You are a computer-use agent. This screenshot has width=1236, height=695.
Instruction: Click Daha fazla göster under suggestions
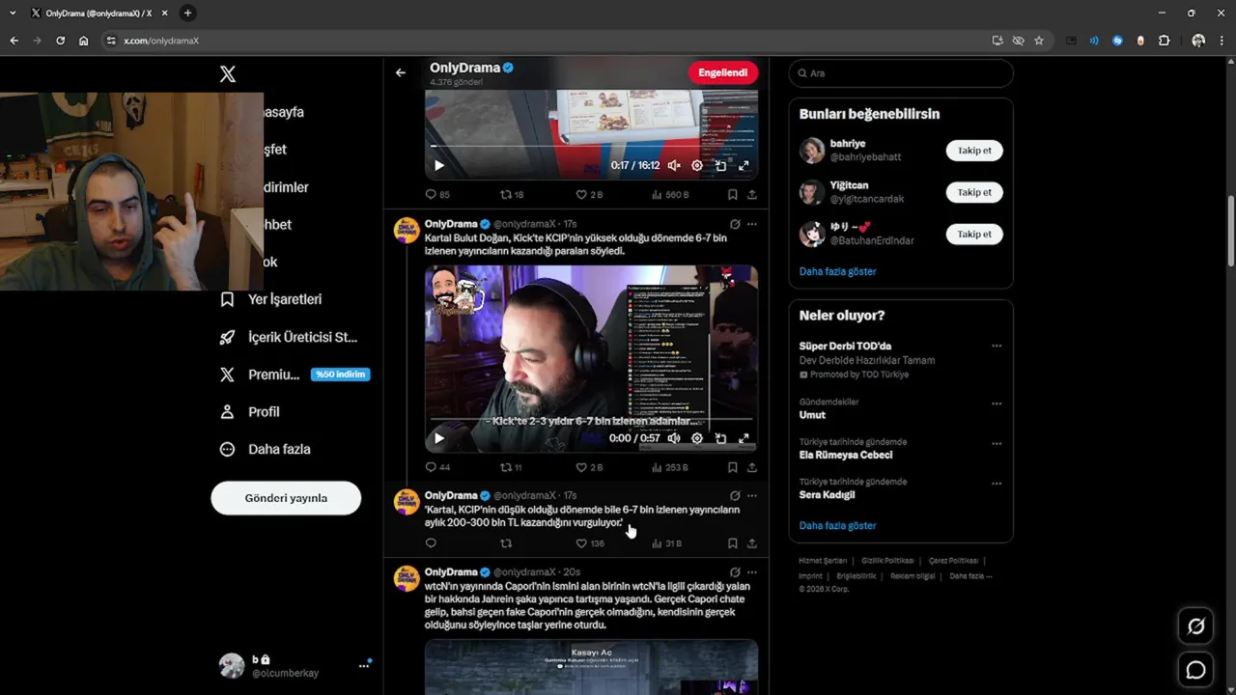pyautogui.click(x=837, y=271)
